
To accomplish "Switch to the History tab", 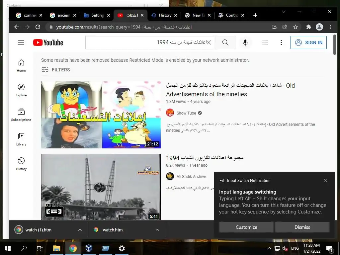I will 164,15.
